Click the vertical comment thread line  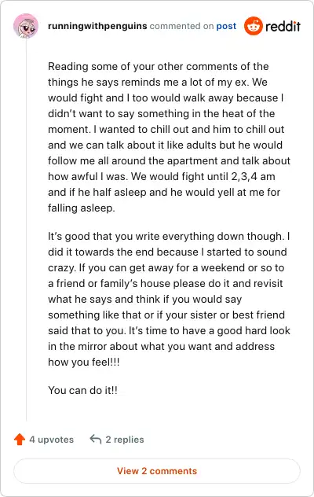coord(26,230)
